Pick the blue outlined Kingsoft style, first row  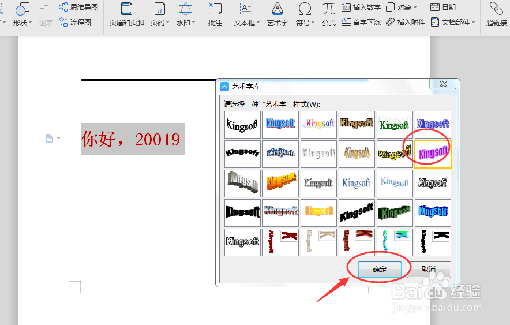433,125
